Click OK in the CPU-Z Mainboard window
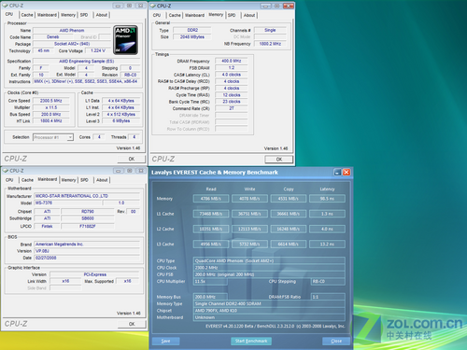Image resolution: width=467 pixels, height=350 pixels. click(x=132, y=324)
